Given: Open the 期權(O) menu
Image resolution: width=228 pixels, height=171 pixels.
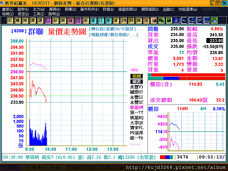Looking at the screenshot, I should [x=71, y=9].
